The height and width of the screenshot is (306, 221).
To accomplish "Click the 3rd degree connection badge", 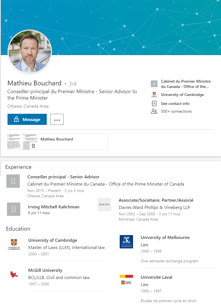I will click(x=72, y=83).
